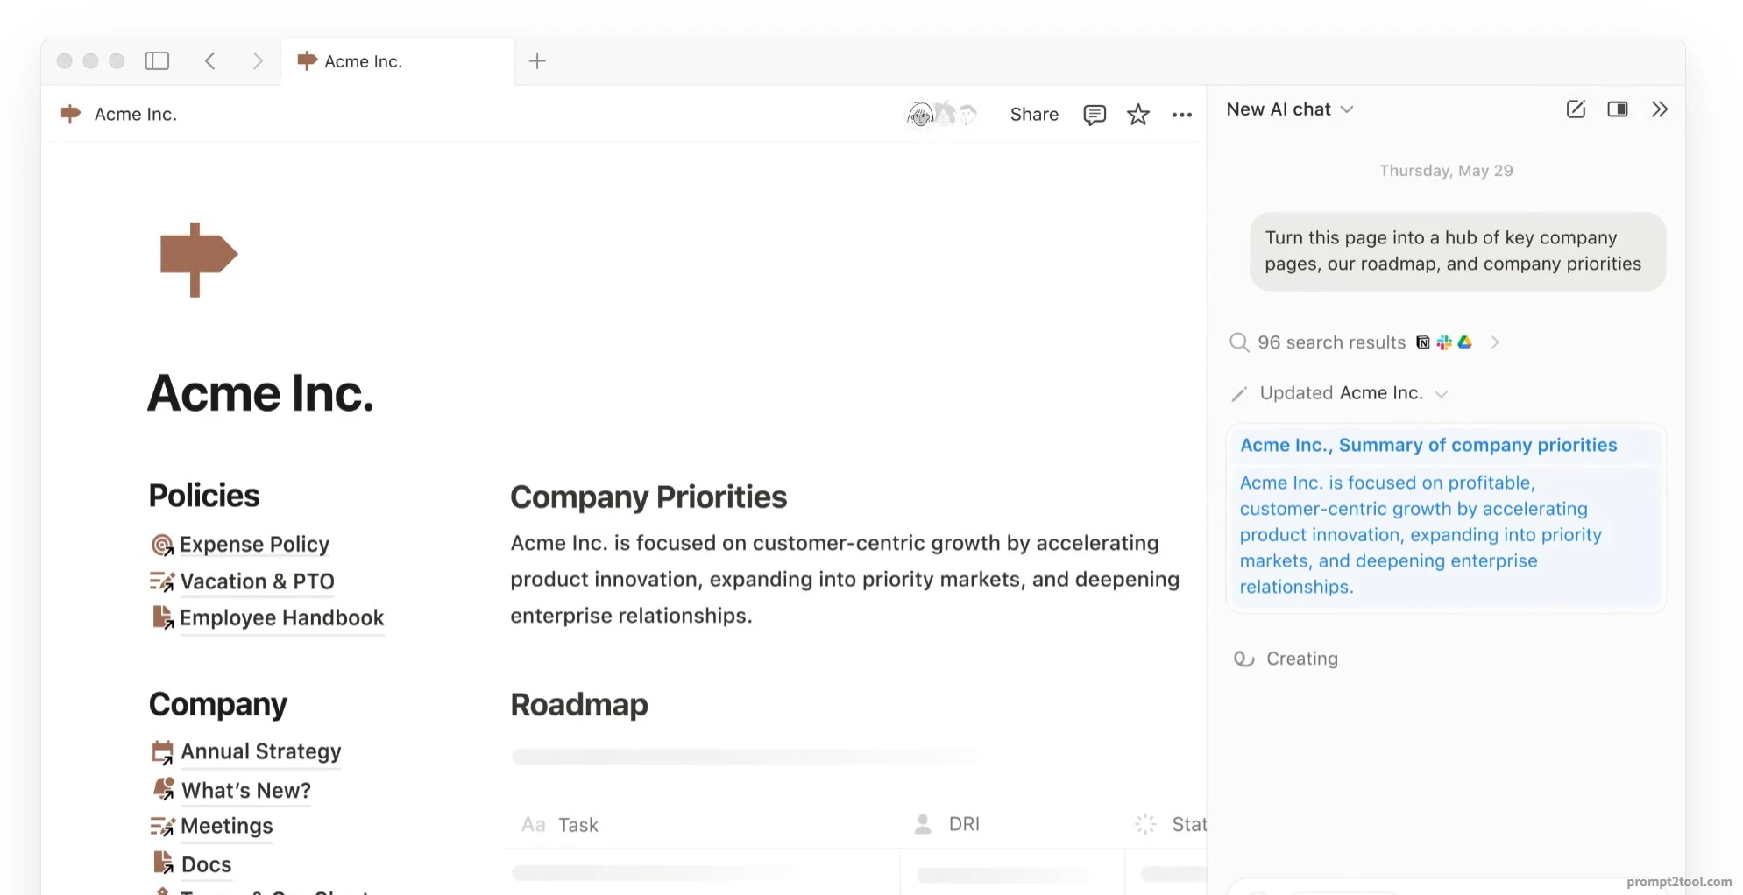Click Acme Inc. breadcrumb title
The width and height of the screenshot is (1743, 895).
[x=136, y=114]
